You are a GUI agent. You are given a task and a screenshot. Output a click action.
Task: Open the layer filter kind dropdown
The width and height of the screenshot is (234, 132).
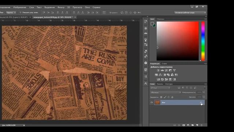[x=160, y=88]
